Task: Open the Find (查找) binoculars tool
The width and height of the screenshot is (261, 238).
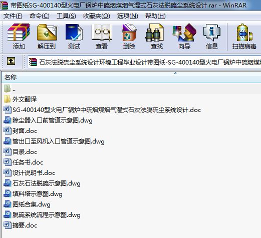Action: pos(155,32)
